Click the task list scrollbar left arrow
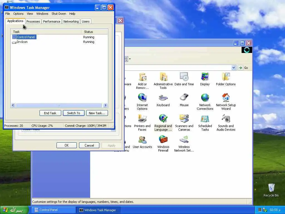 [13, 105]
